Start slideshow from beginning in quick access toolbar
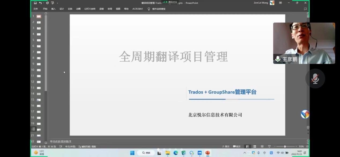Image resolution: width=340 pixels, height=157 pixels. (52, 3)
